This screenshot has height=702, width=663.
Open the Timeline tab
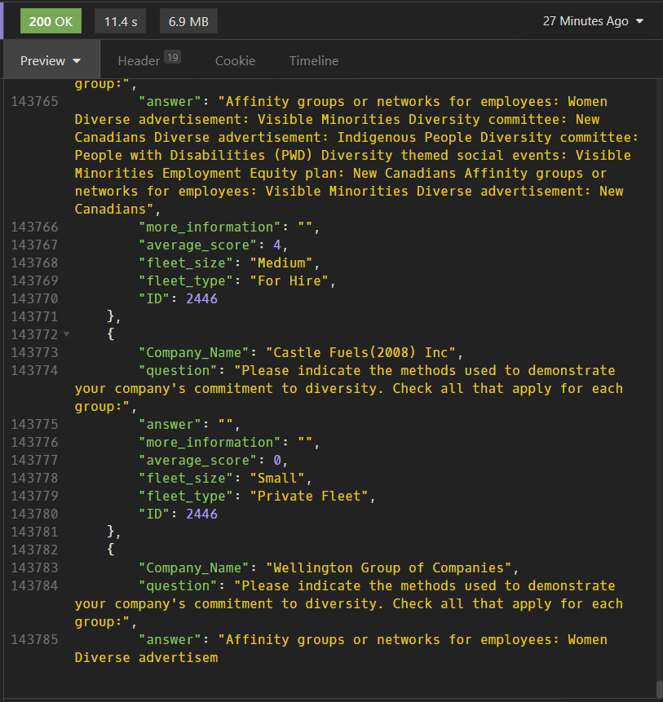coord(313,60)
